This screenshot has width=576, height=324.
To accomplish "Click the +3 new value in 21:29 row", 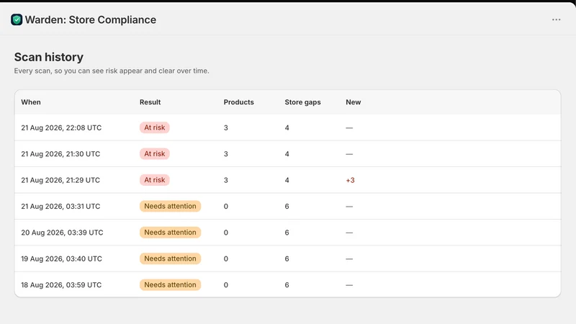I will [x=350, y=181].
